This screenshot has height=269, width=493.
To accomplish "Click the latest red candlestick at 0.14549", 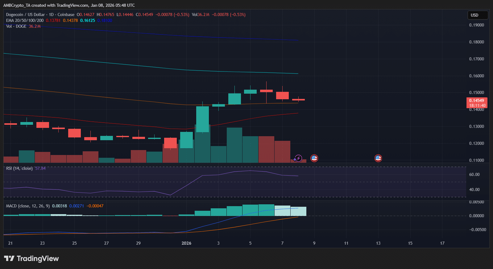I will (x=298, y=100).
